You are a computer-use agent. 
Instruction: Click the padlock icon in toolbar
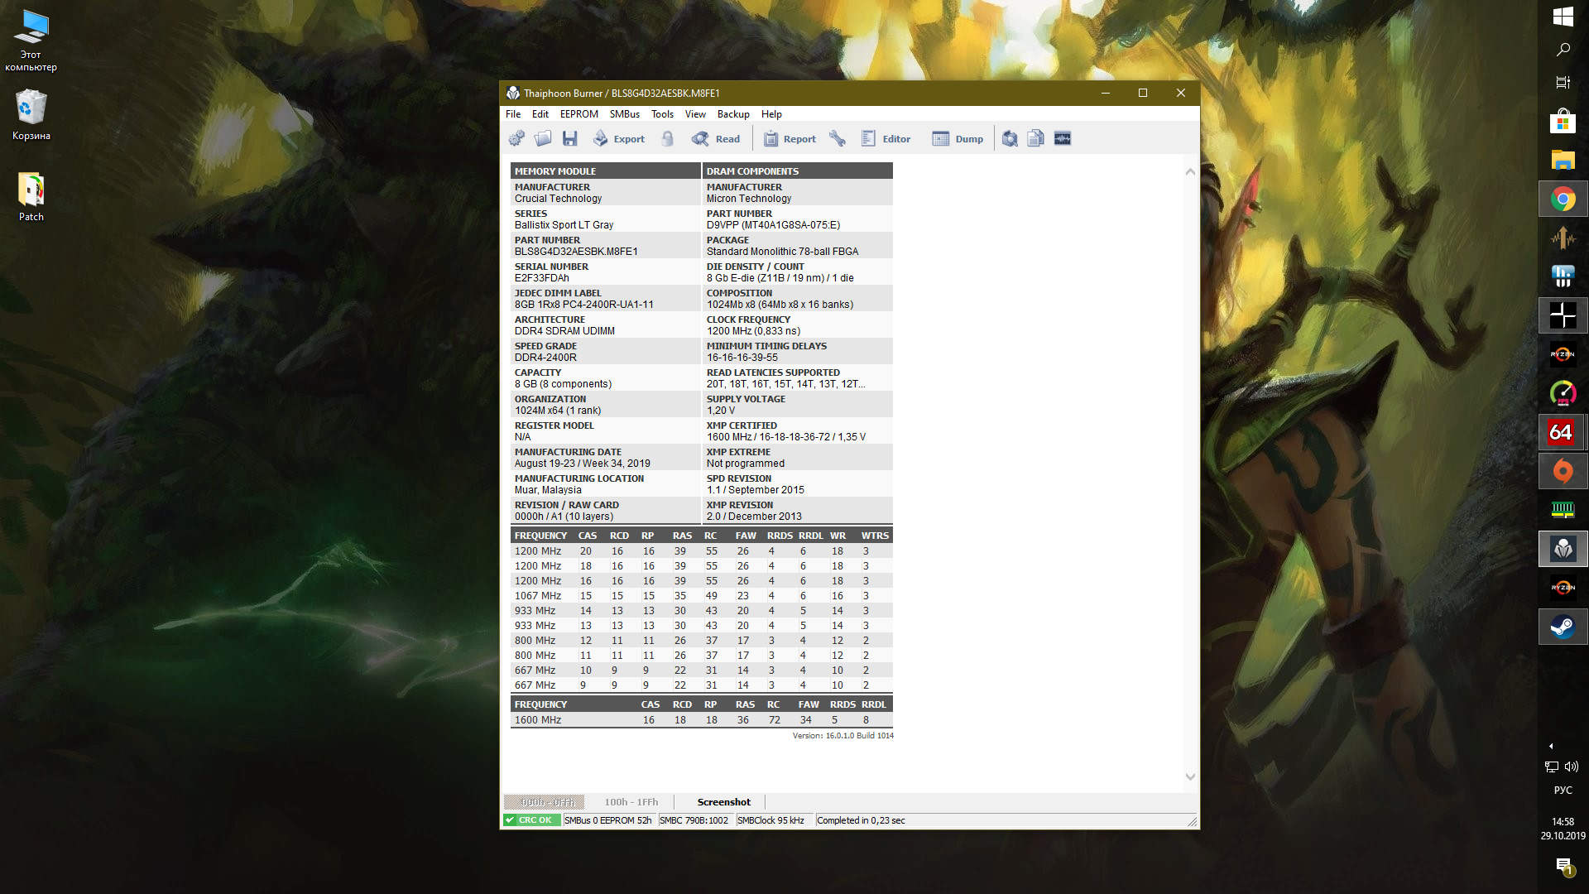click(667, 139)
